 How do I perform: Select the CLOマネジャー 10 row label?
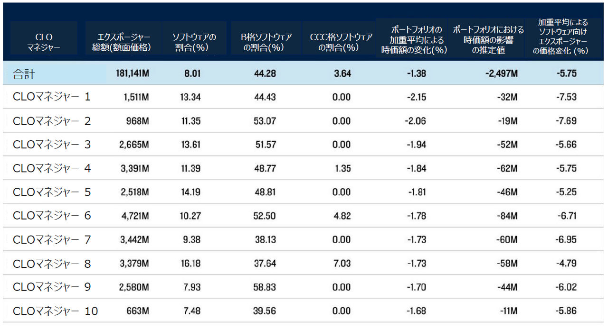[55, 311]
